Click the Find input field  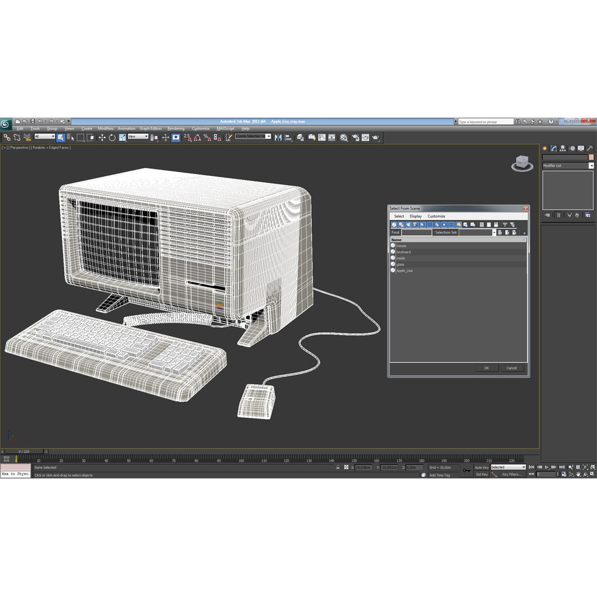pyautogui.click(x=417, y=233)
